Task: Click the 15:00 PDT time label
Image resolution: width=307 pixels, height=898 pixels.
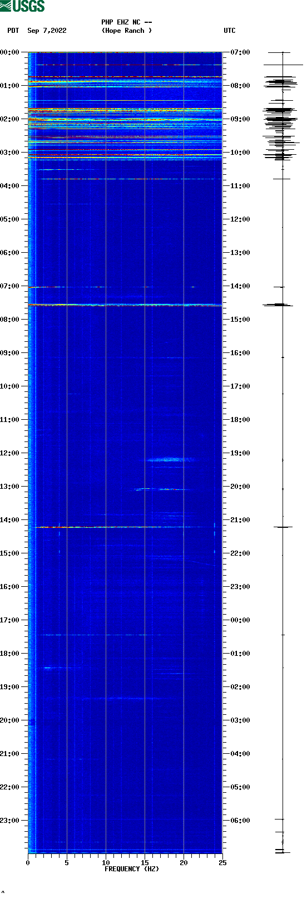Action: 9,553
